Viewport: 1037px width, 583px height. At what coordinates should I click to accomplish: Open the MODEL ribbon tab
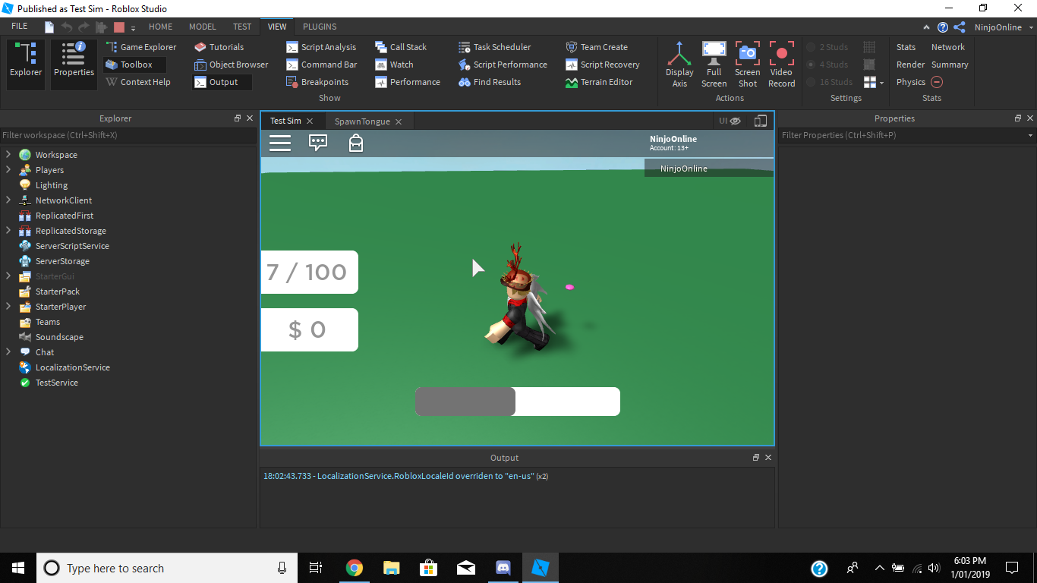pos(202,26)
